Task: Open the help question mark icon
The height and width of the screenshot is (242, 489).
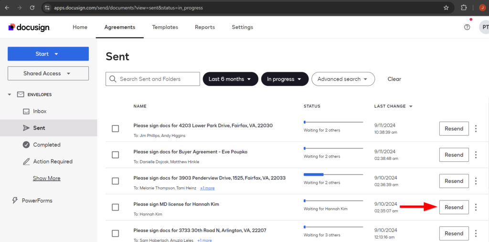Action: click(x=467, y=27)
